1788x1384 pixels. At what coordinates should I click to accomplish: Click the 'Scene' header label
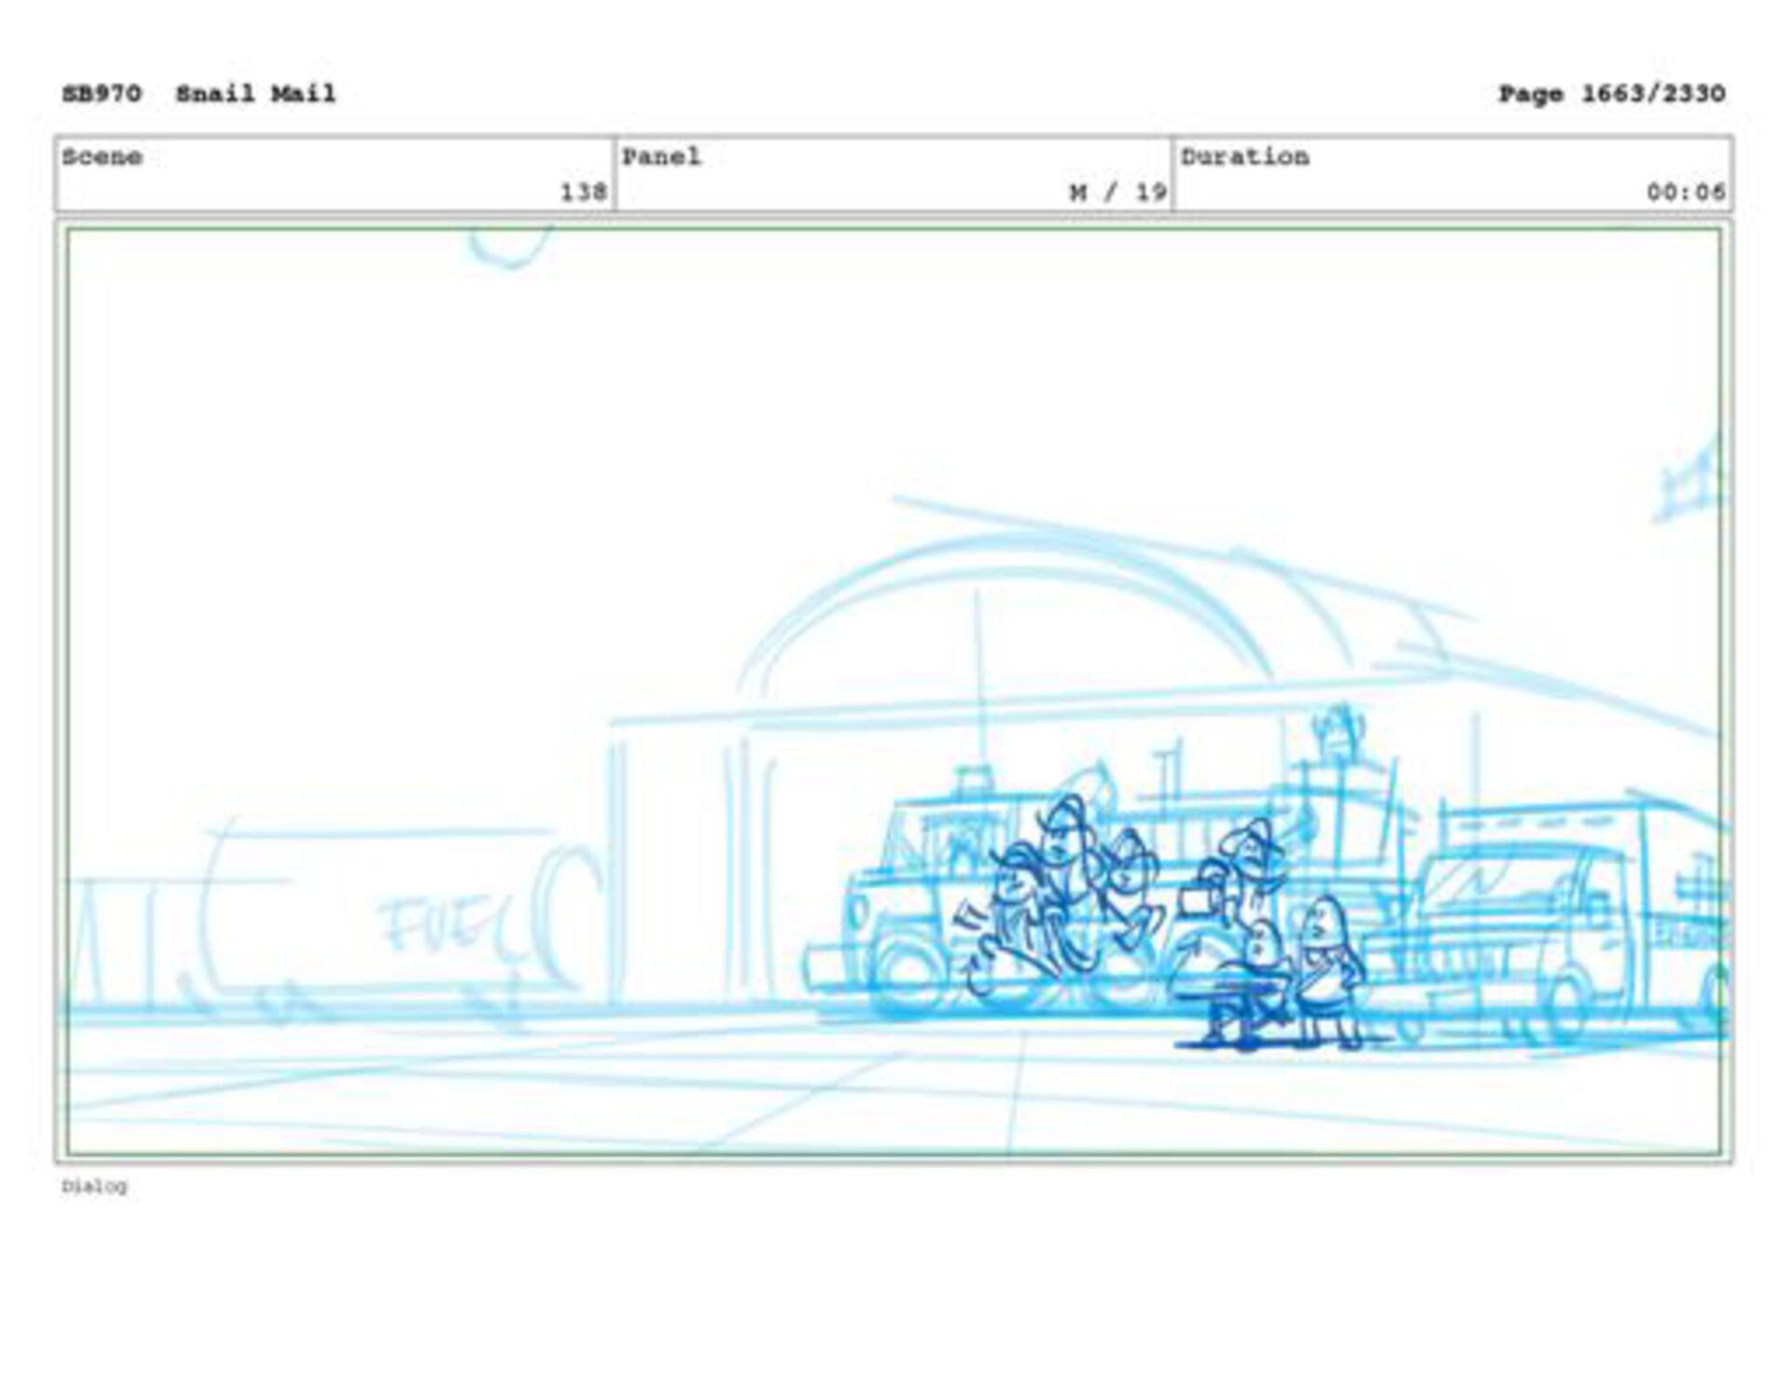(102, 156)
